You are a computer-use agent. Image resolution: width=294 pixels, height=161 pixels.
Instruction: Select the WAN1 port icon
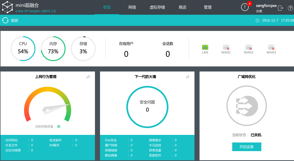pos(226,47)
